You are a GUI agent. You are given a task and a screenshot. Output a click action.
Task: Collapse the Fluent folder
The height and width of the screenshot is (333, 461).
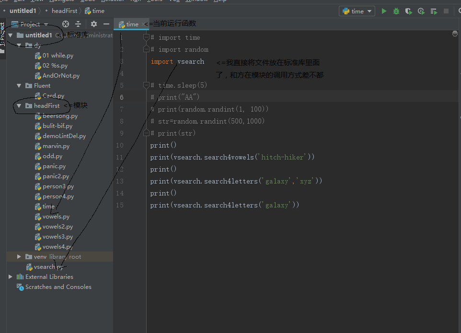pyautogui.click(x=19, y=86)
